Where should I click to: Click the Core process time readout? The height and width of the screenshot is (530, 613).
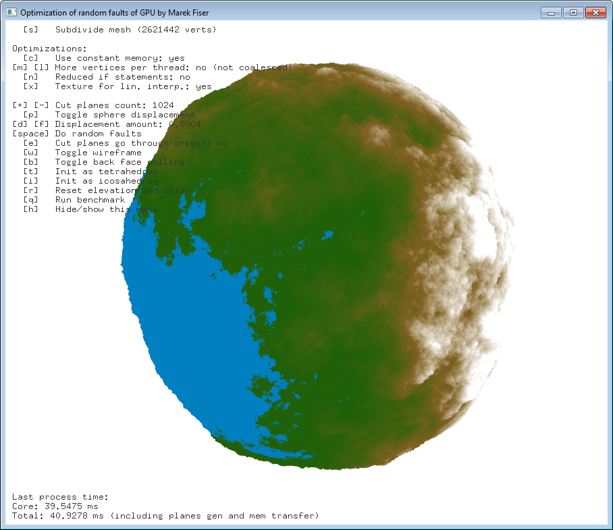tap(55, 506)
